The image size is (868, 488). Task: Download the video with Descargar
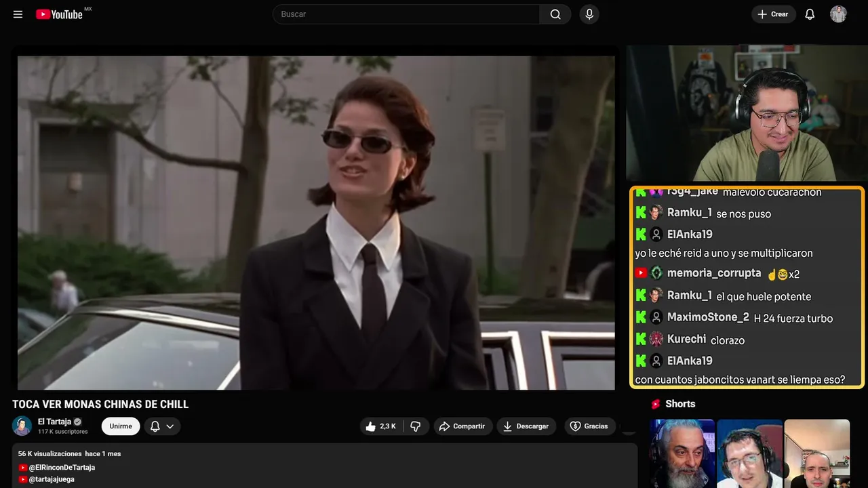(526, 426)
